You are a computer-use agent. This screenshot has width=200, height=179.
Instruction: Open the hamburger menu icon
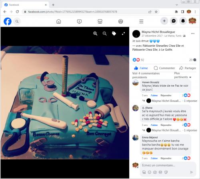pyautogui.click(x=141, y=21)
